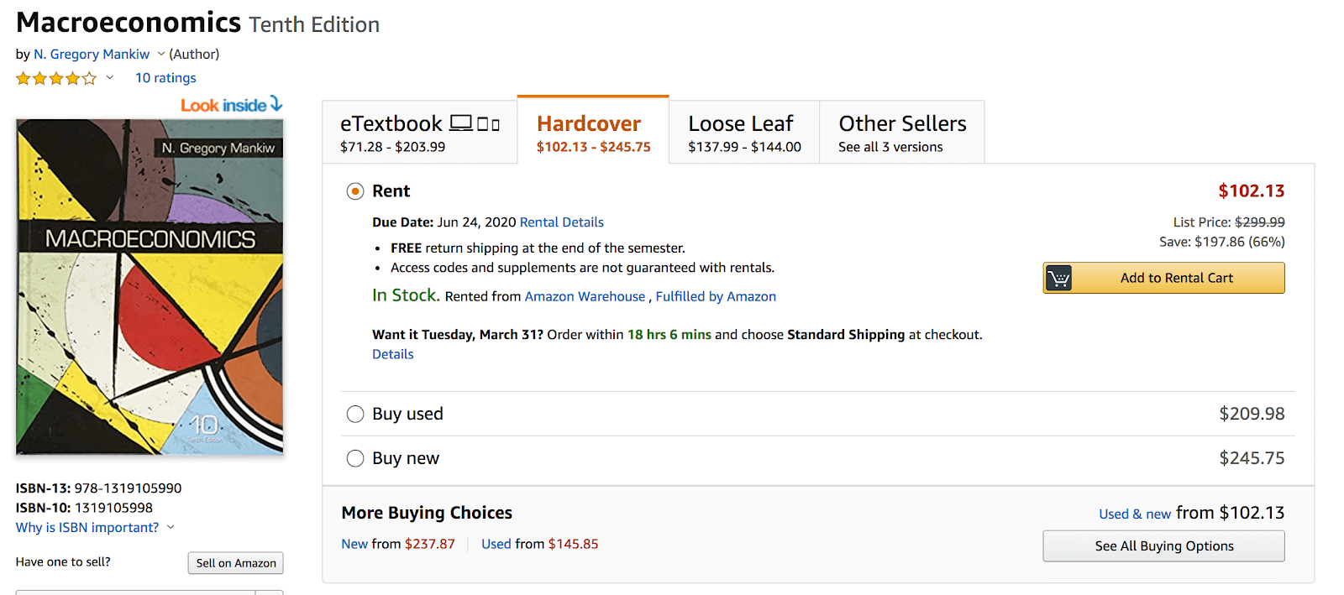This screenshot has height=595, width=1344.
Task: Expand the author dropdown chevron next to N. Gregory Mankiw
Action: tap(161, 54)
